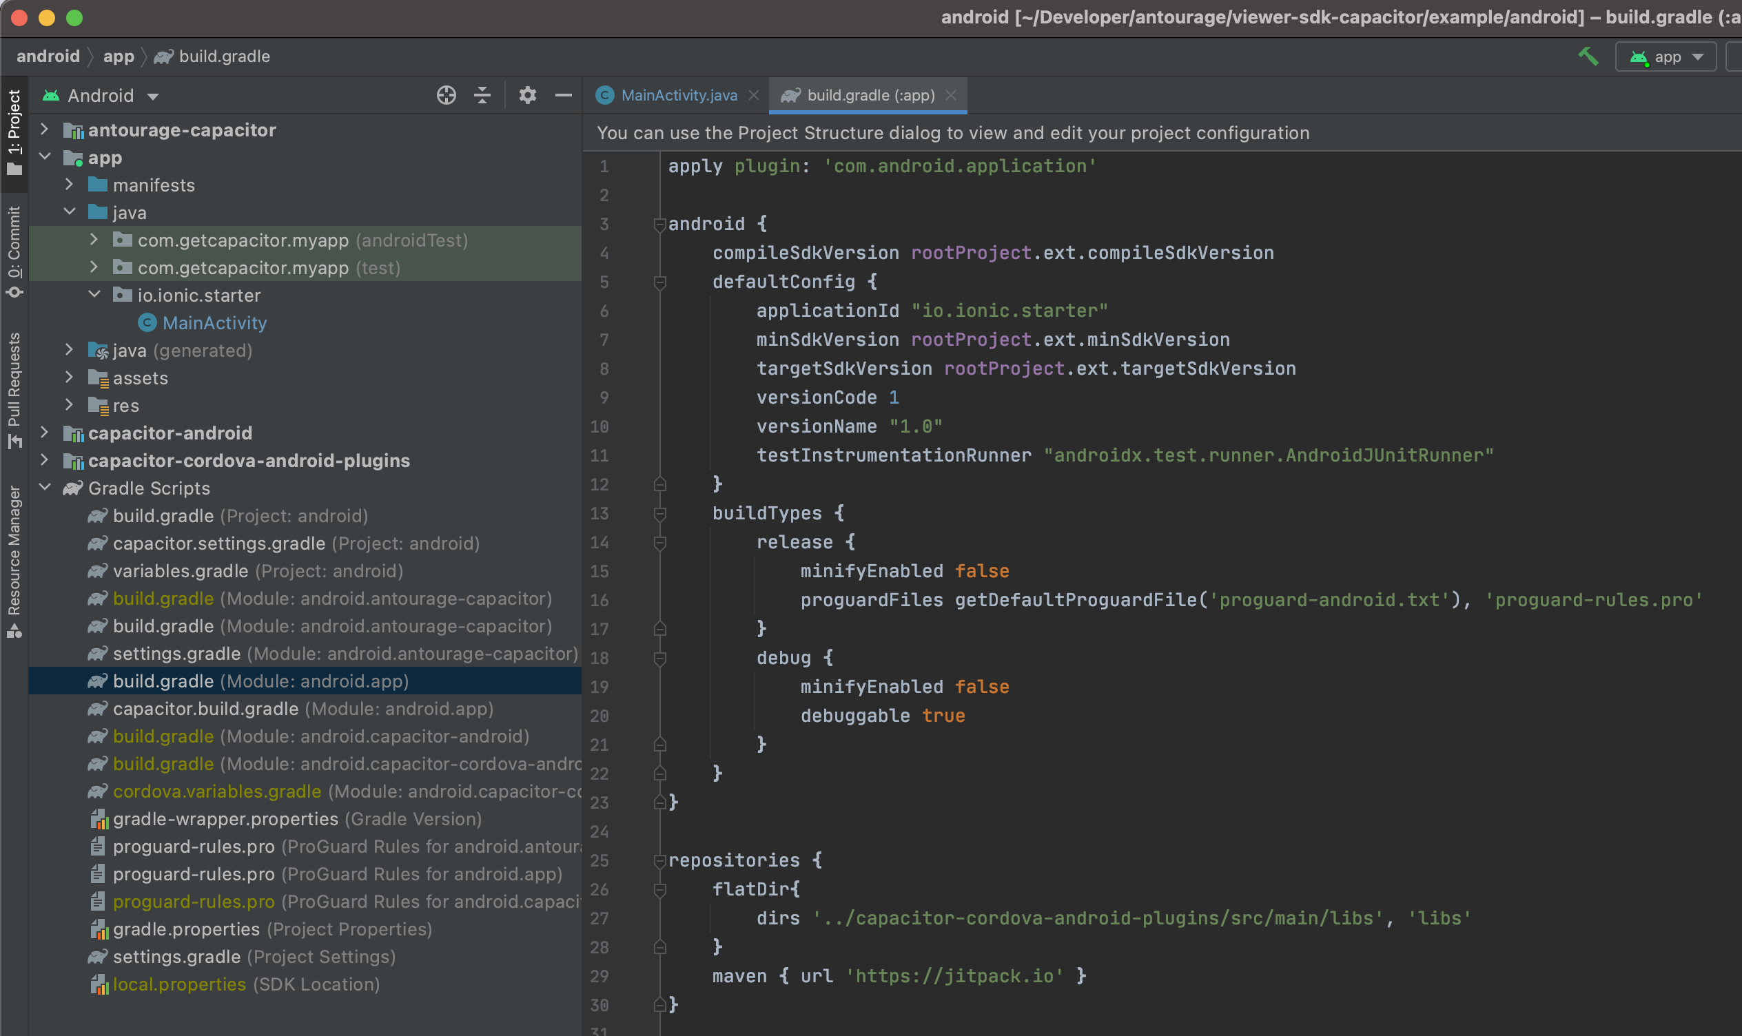This screenshot has width=1742, height=1036.
Task: Switch to MainActivity.java tab
Action: click(x=679, y=95)
